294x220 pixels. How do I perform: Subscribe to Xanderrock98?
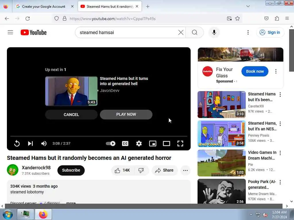pos(71,170)
